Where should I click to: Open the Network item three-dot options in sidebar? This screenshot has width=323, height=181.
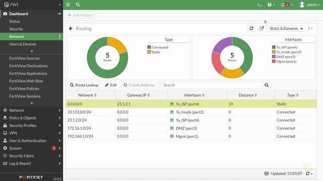point(60,37)
